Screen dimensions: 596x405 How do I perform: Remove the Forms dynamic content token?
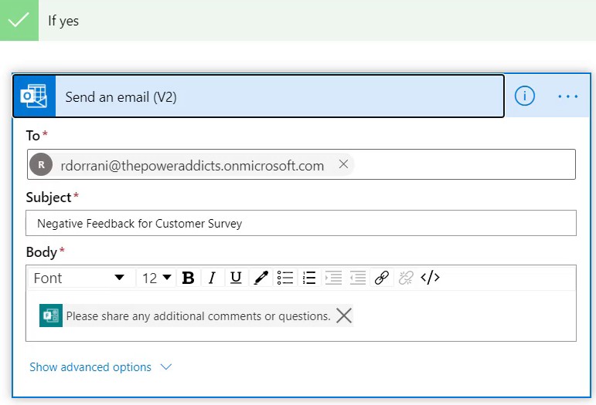point(344,316)
